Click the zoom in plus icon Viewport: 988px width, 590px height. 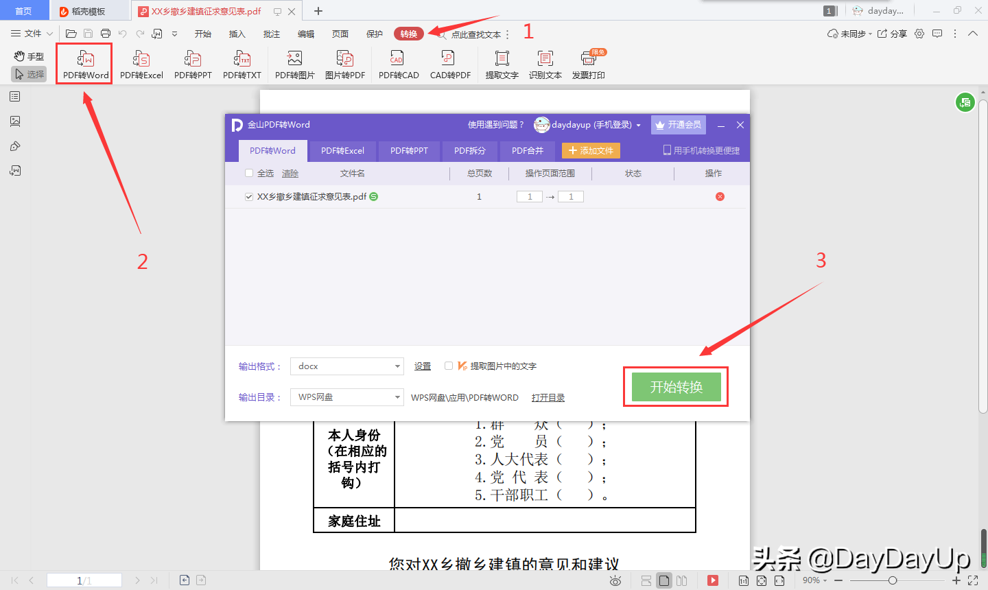pyautogui.click(x=956, y=580)
